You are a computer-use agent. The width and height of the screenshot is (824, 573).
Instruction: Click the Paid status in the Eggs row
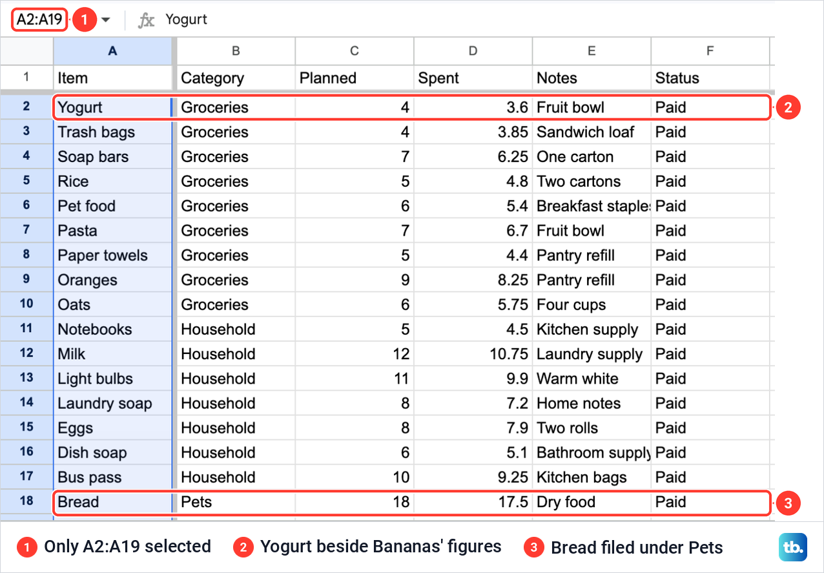click(x=710, y=428)
